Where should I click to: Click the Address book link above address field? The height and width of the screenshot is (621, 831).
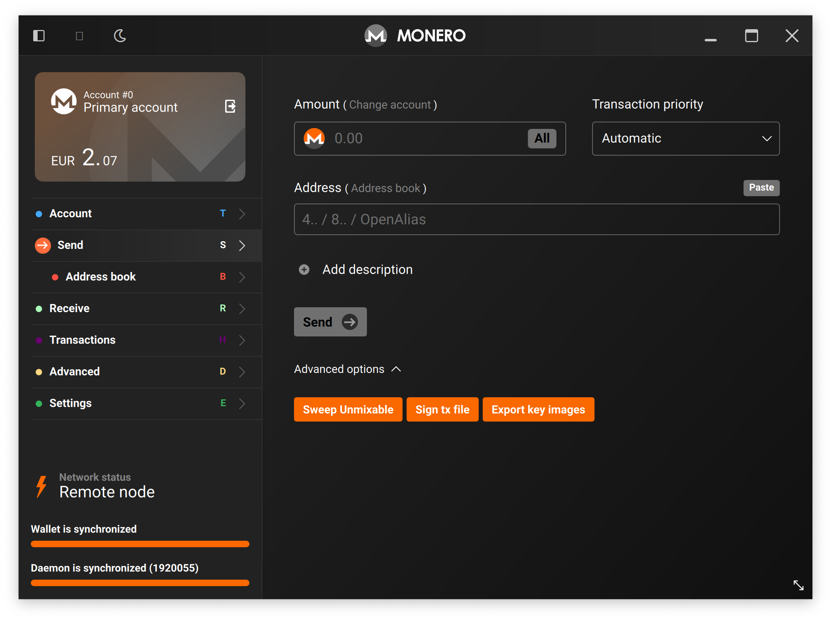386,188
